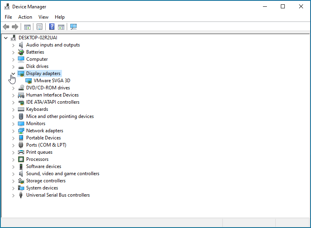The height and width of the screenshot is (228, 311).
Task: Collapse the DESKTOP-02R2UAI root node
Action: [6, 38]
